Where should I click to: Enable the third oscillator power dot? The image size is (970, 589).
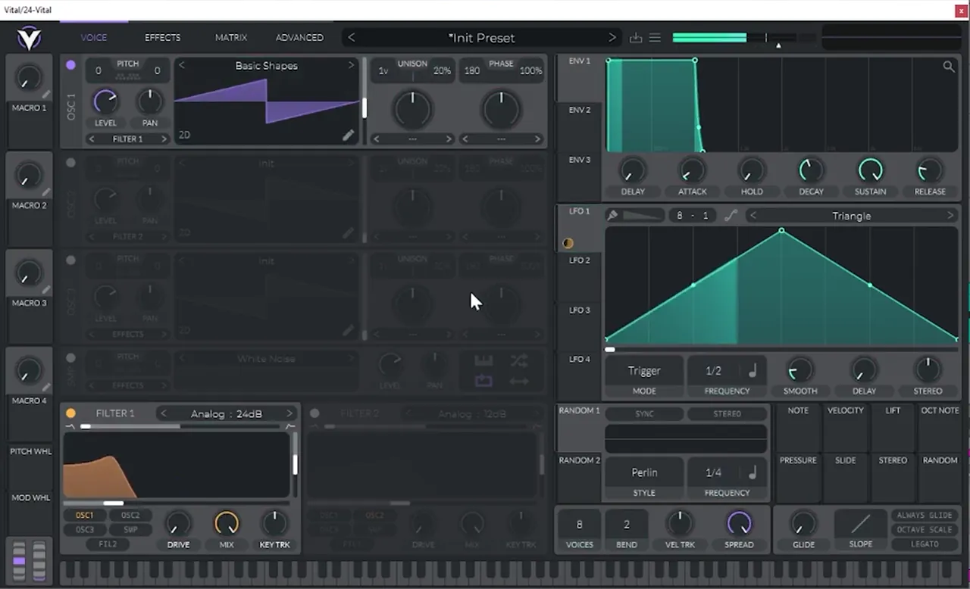click(70, 260)
